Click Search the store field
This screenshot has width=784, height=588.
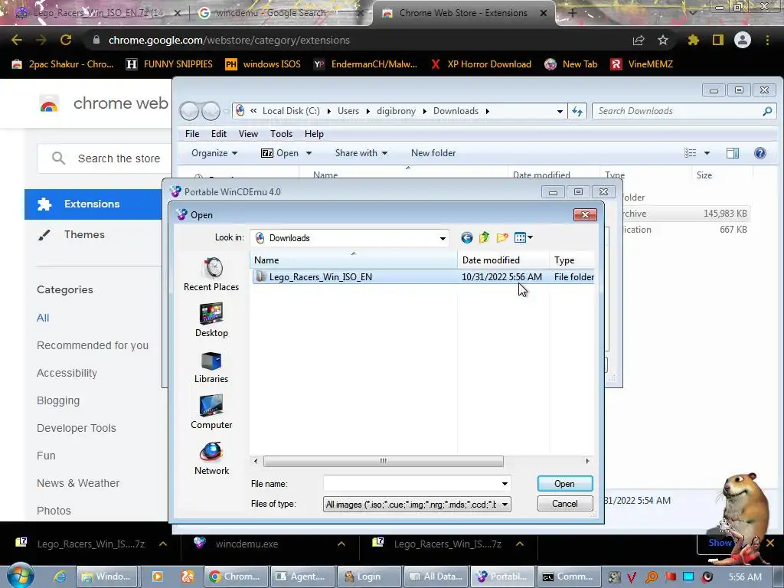click(x=119, y=158)
